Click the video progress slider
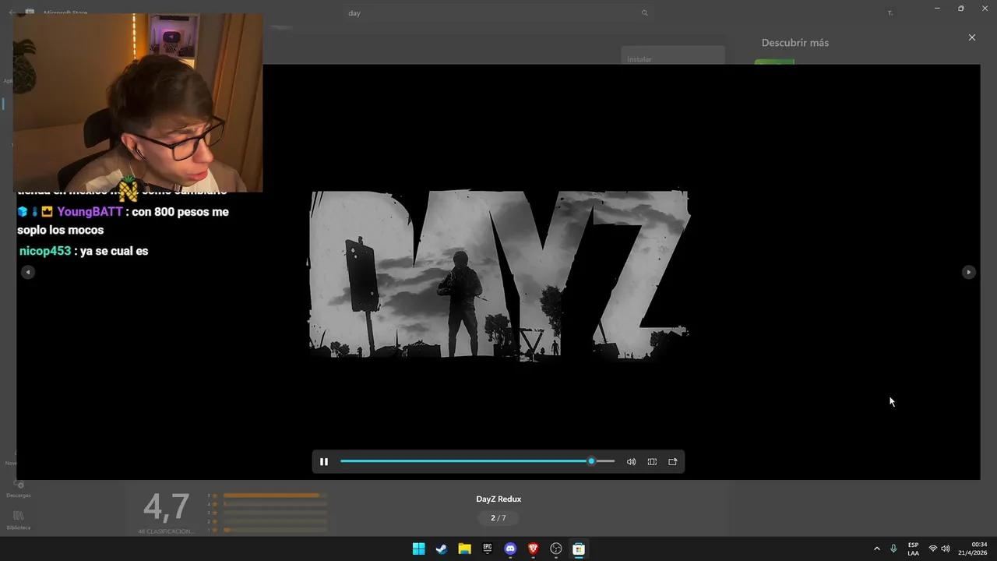The height and width of the screenshot is (561, 997). tap(477, 461)
